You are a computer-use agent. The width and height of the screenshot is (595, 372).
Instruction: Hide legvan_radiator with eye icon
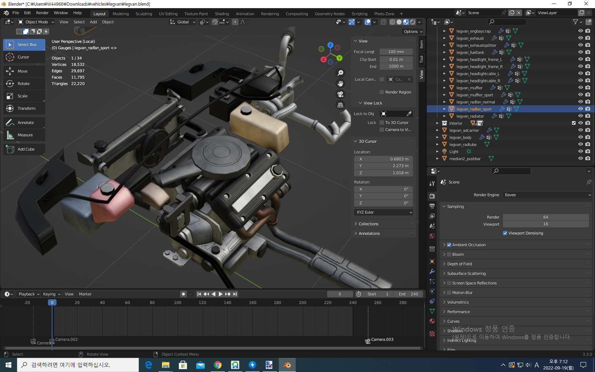(x=580, y=116)
